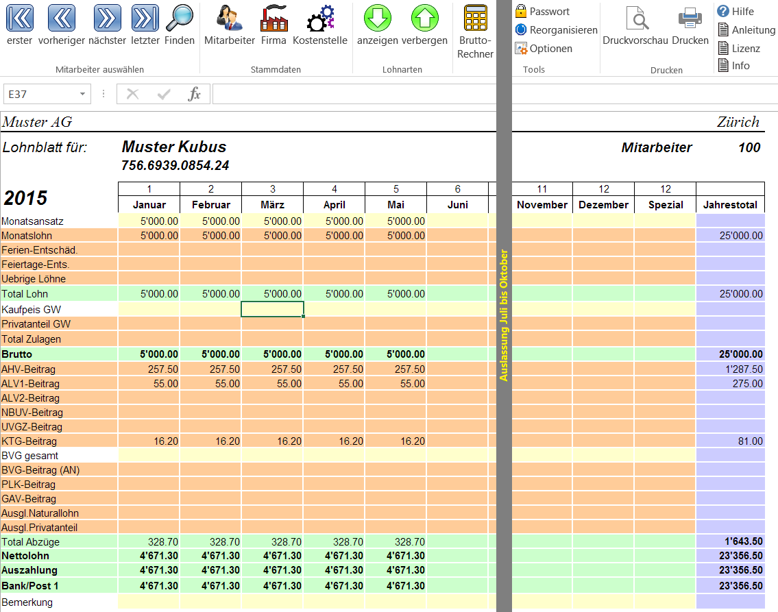
Task: Show wage types with anzeigen arrow
Action: pyautogui.click(x=377, y=19)
